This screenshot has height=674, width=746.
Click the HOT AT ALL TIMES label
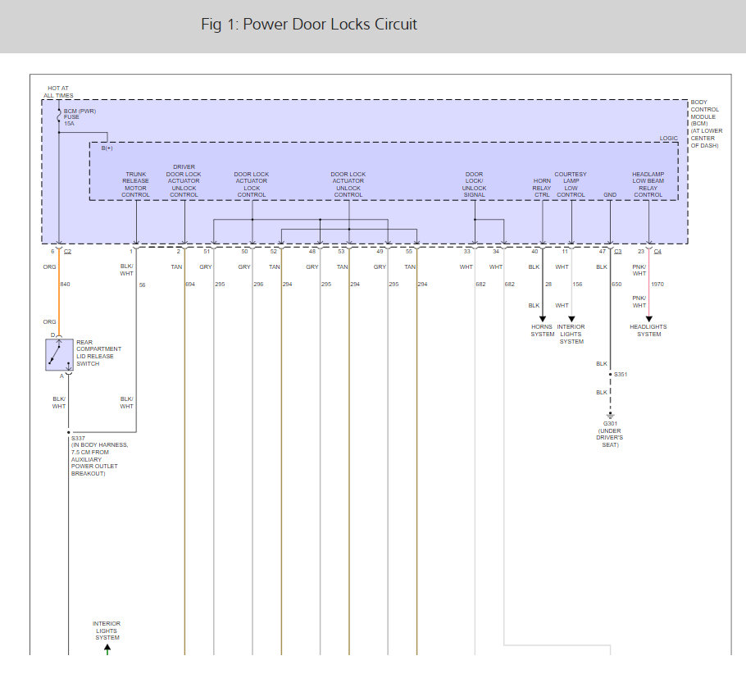click(x=59, y=92)
